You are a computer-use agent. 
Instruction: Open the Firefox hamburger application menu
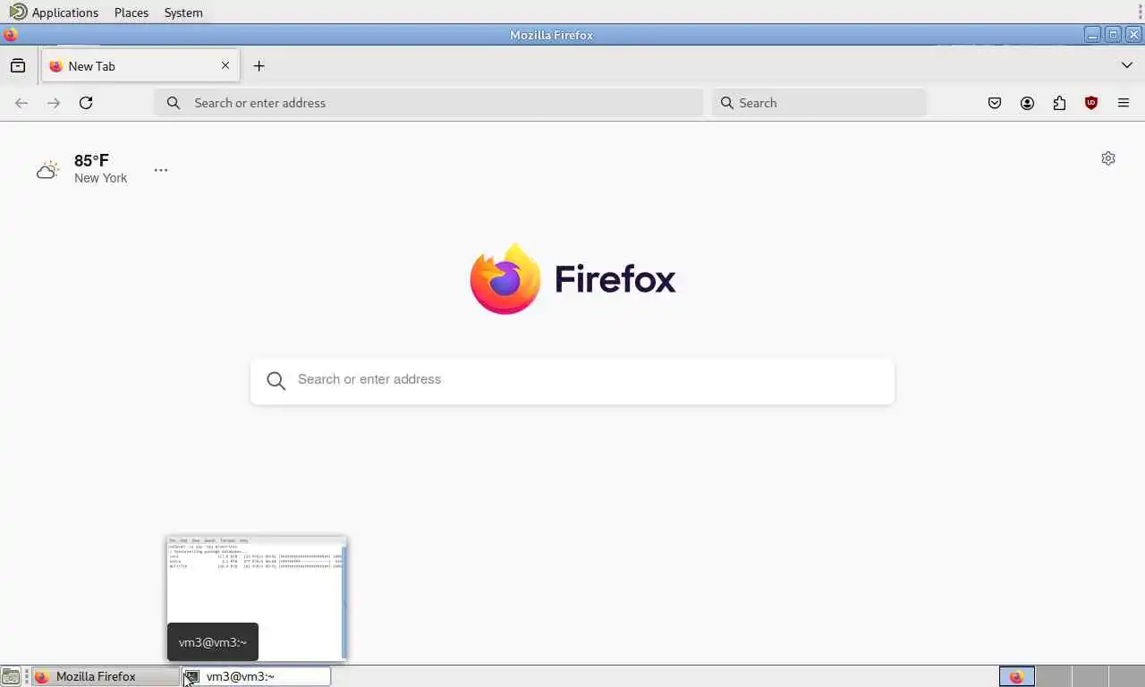1124,103
